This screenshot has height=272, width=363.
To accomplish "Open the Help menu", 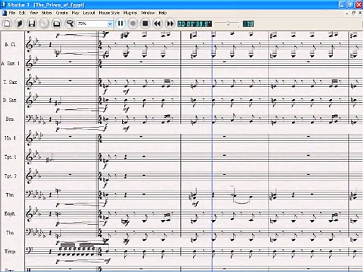I will pos(163,13).
